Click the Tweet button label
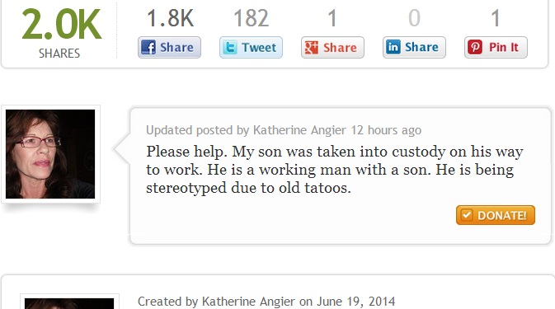 coord(259,47)
